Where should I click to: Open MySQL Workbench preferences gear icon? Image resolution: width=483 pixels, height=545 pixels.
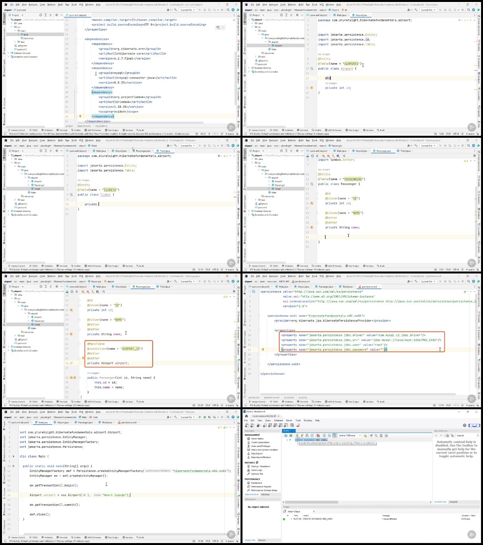coord(464,425)
